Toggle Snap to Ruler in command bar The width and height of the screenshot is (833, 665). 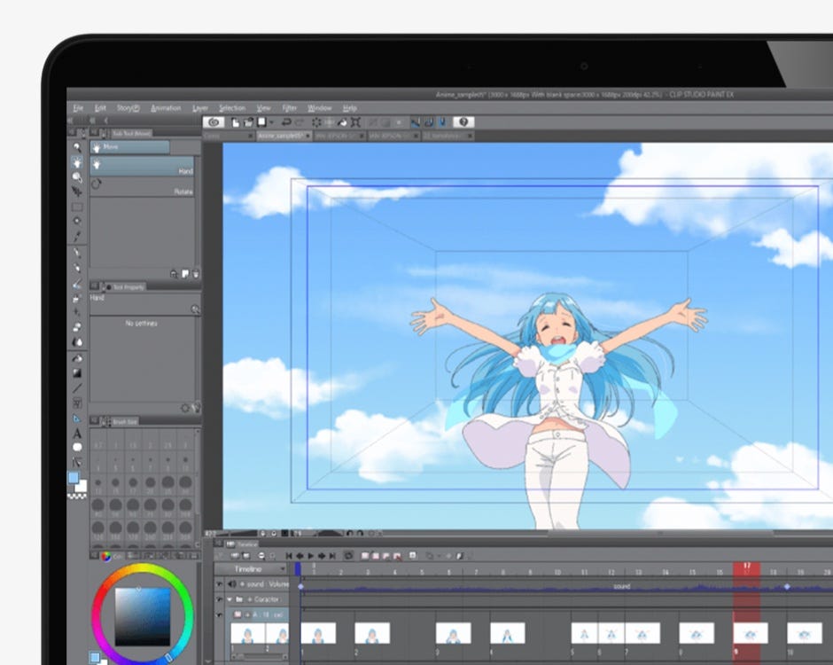(x=415, y=122)
